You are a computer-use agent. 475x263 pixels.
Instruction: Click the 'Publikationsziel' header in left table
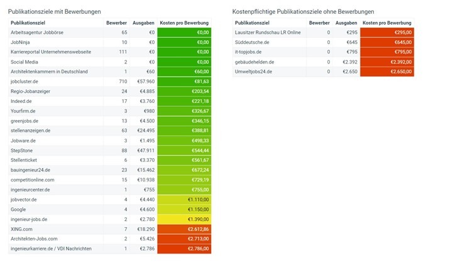coord(28,23)
